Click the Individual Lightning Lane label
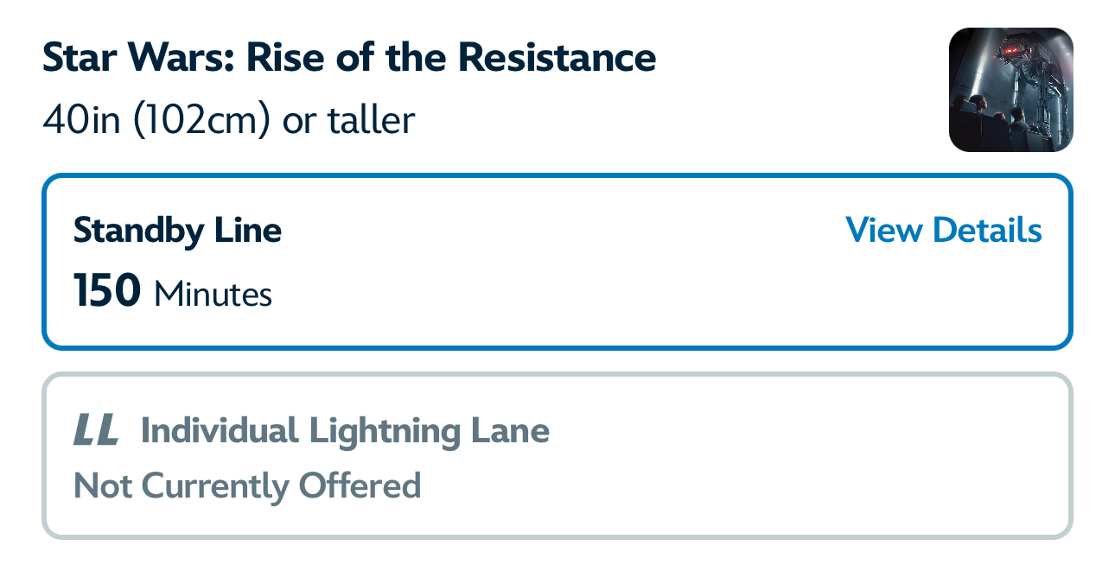The width and height of the screenshot is (1115, 571). [x=345, y=430]
